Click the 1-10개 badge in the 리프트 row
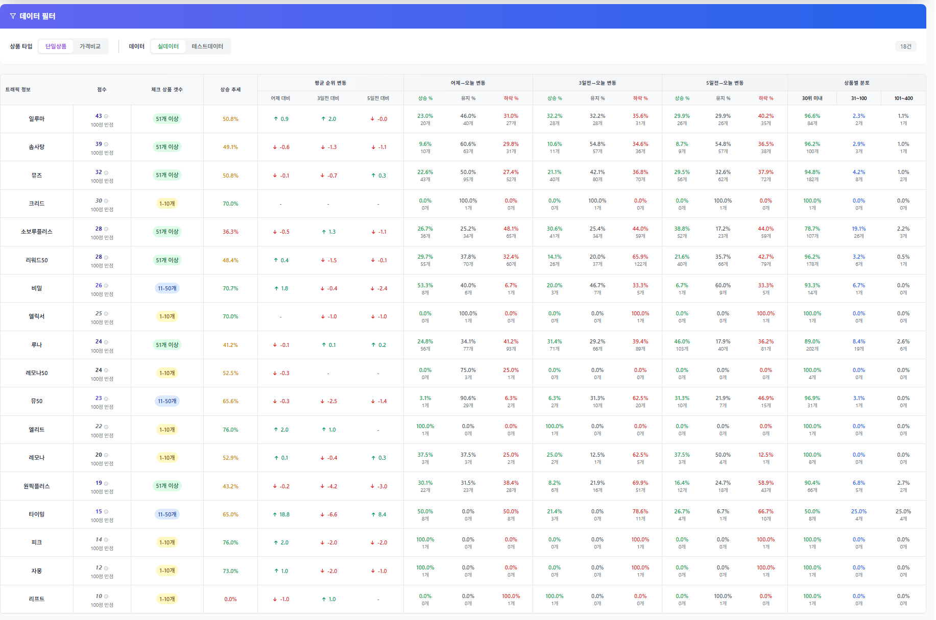This screenshot has width=936, height=620. [167, 599]
